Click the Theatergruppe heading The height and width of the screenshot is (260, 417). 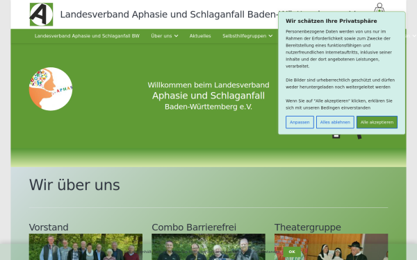308,227
